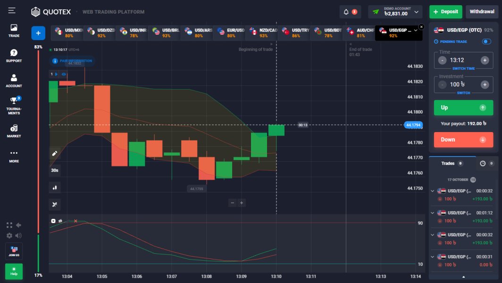The image size is (502, 283).
Task: Decrease trade time with minus
Action: tap(442, 60)
